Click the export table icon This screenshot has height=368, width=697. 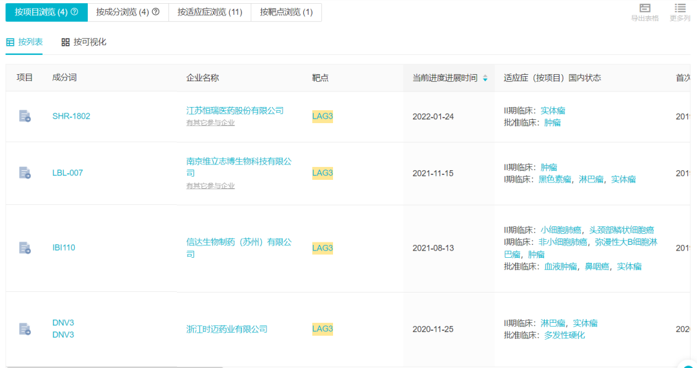point(644,8)
